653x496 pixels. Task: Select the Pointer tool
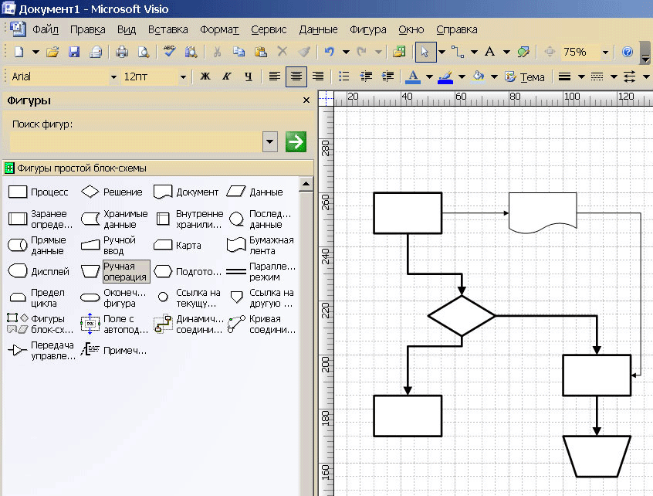pyautogui.click(x=424, y=53)
